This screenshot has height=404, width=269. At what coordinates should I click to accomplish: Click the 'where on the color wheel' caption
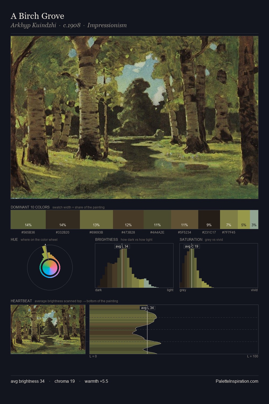[x=39, y=240]
